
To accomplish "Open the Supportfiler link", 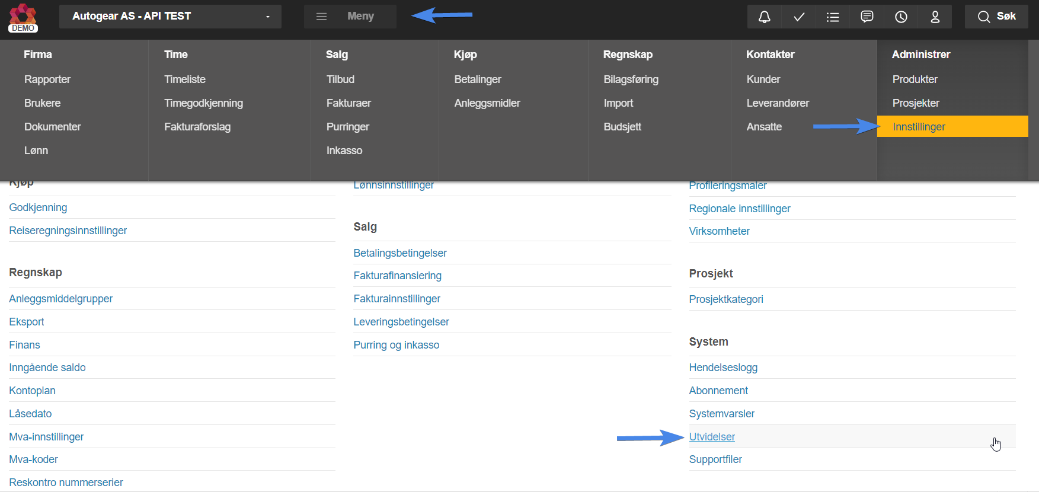I will click(x=715, y=459).
